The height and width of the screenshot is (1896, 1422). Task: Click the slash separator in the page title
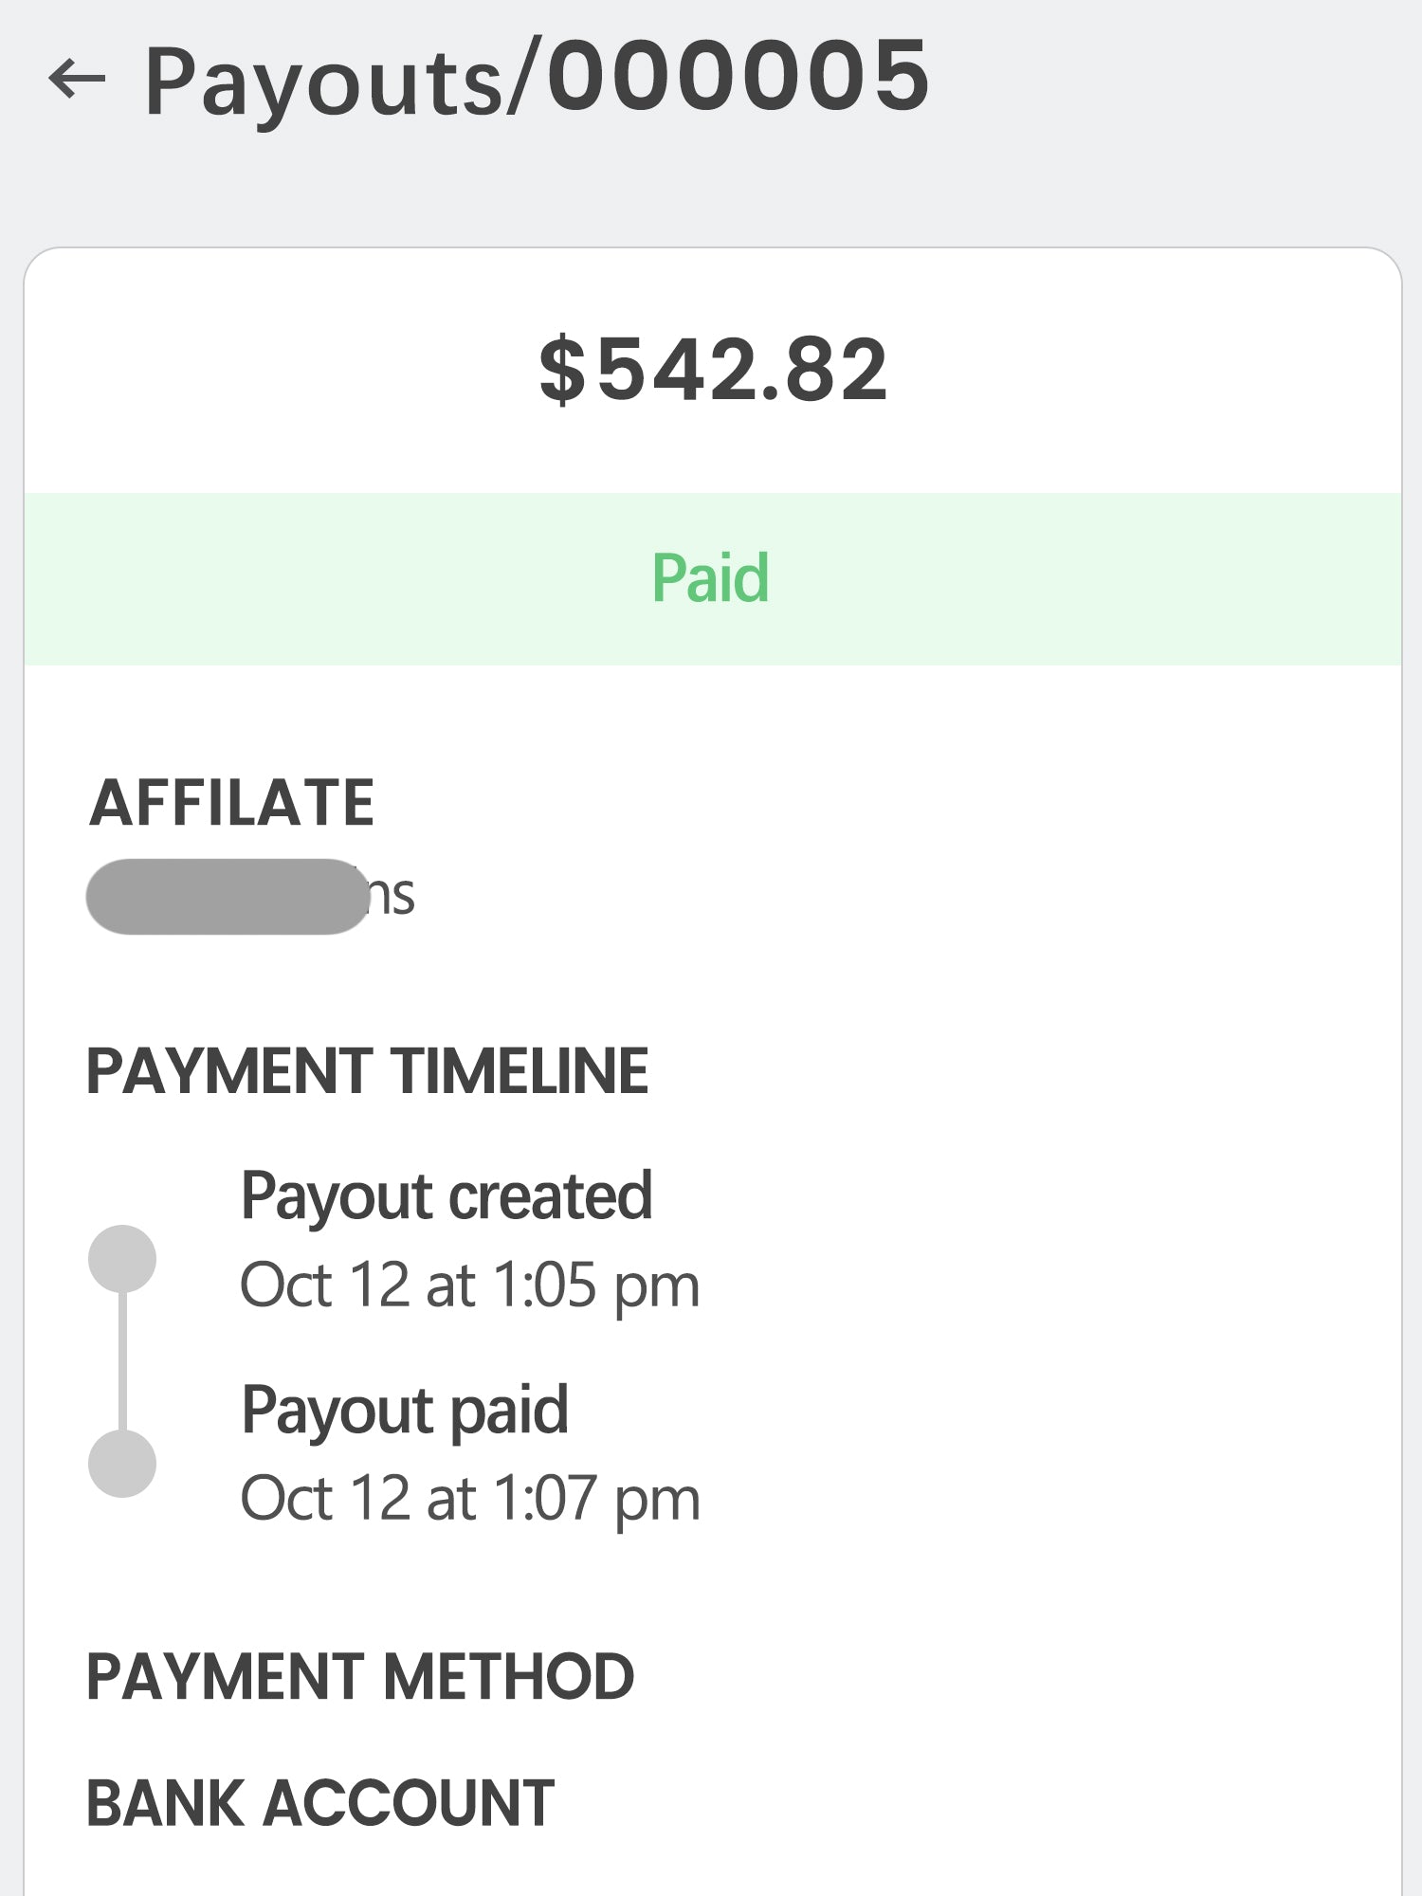(525, 78)
